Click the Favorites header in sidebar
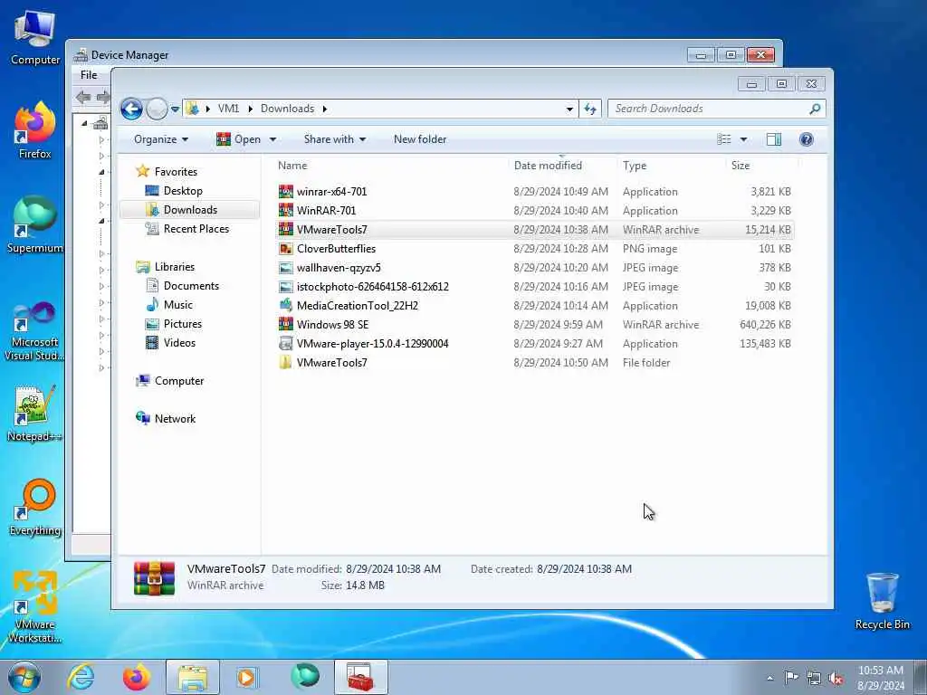This screenshot has width=927, height=695. 176,171
